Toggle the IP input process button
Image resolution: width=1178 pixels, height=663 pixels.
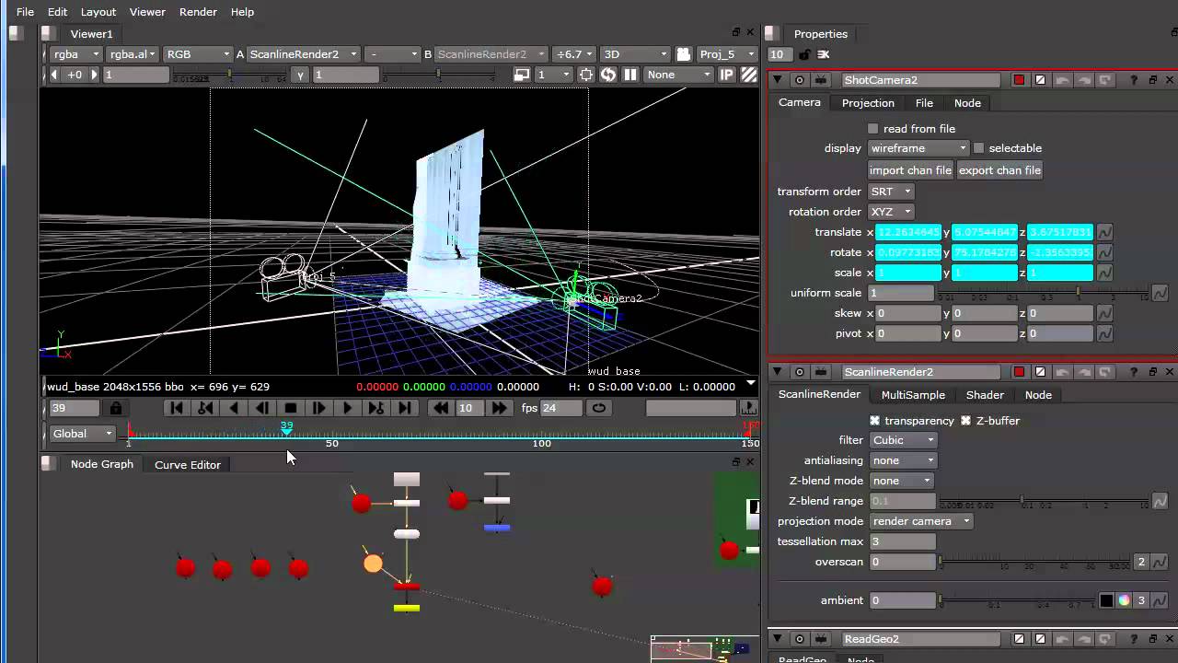[727, 75]
